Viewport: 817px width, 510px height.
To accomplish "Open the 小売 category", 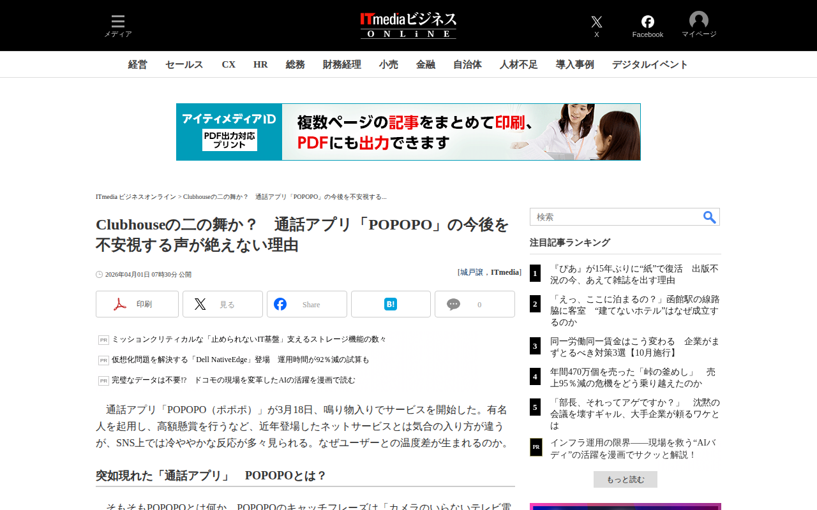I will tap(389, 64).
